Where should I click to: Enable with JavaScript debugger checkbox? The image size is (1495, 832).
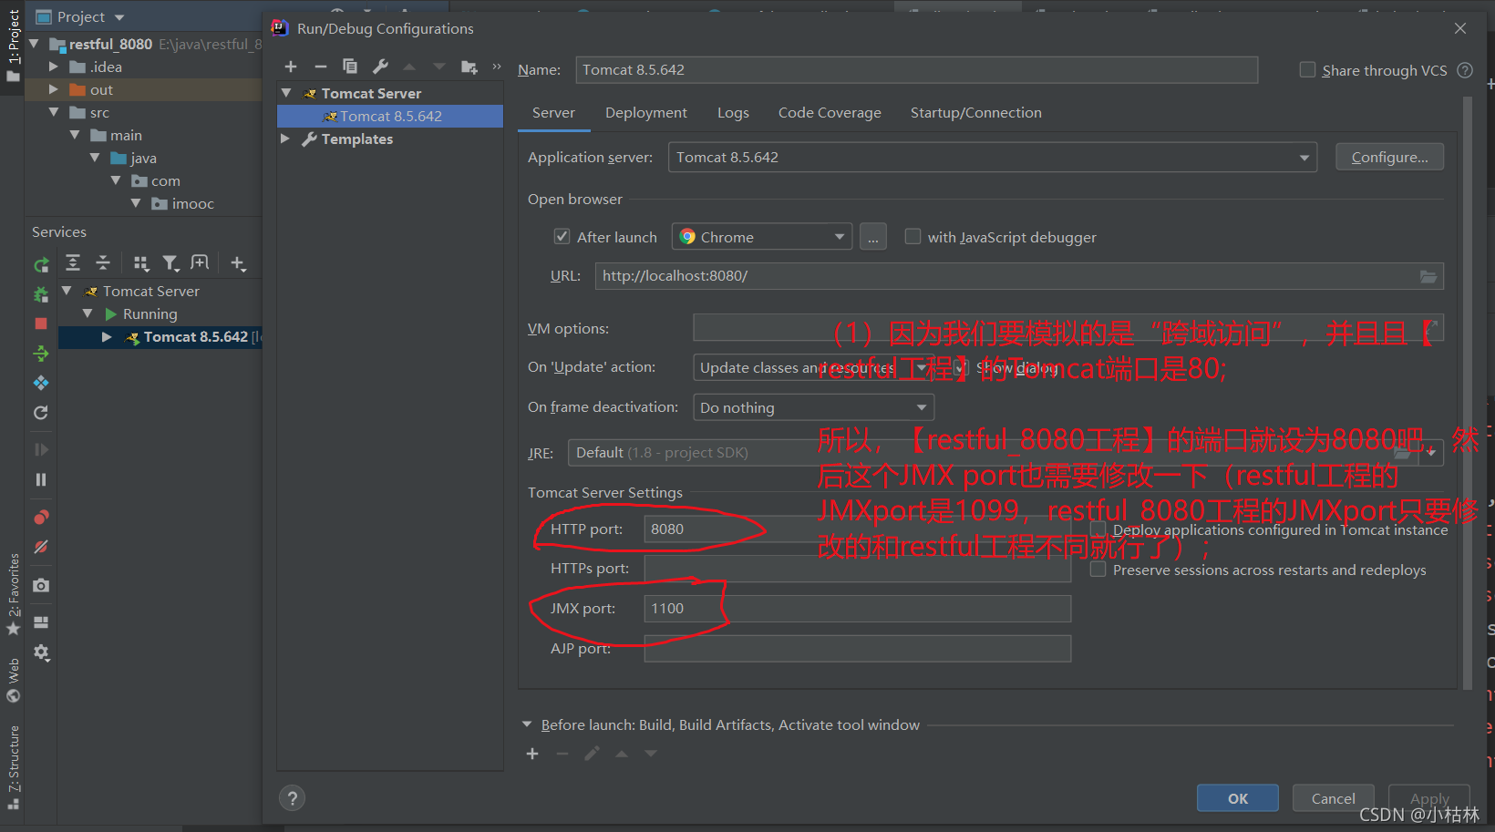912,237
